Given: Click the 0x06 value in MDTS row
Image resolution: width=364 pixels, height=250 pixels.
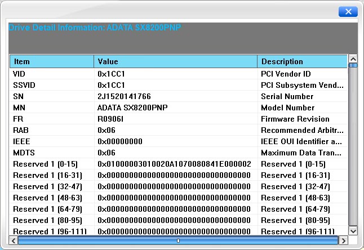Looking at the screenshot, I should click(106, 153).
